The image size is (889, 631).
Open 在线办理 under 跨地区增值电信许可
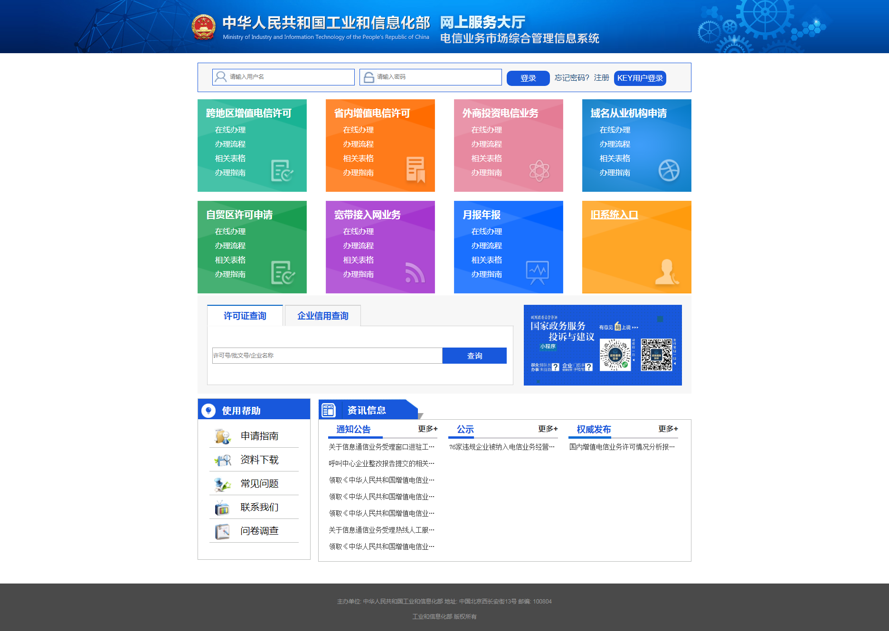[x=230, y=130]
